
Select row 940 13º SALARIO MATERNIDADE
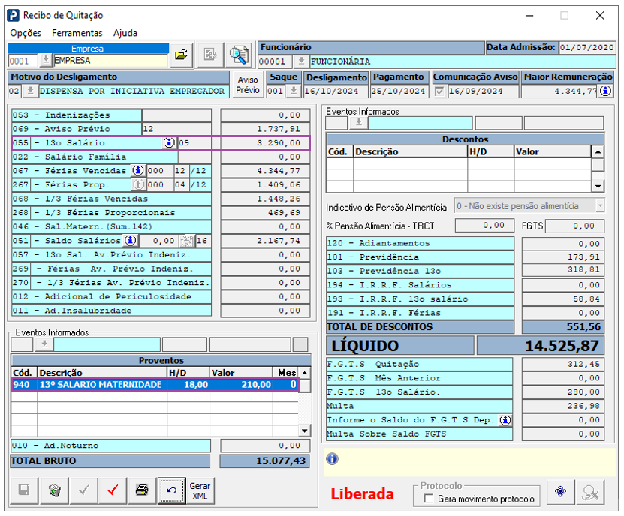point(155,385)
